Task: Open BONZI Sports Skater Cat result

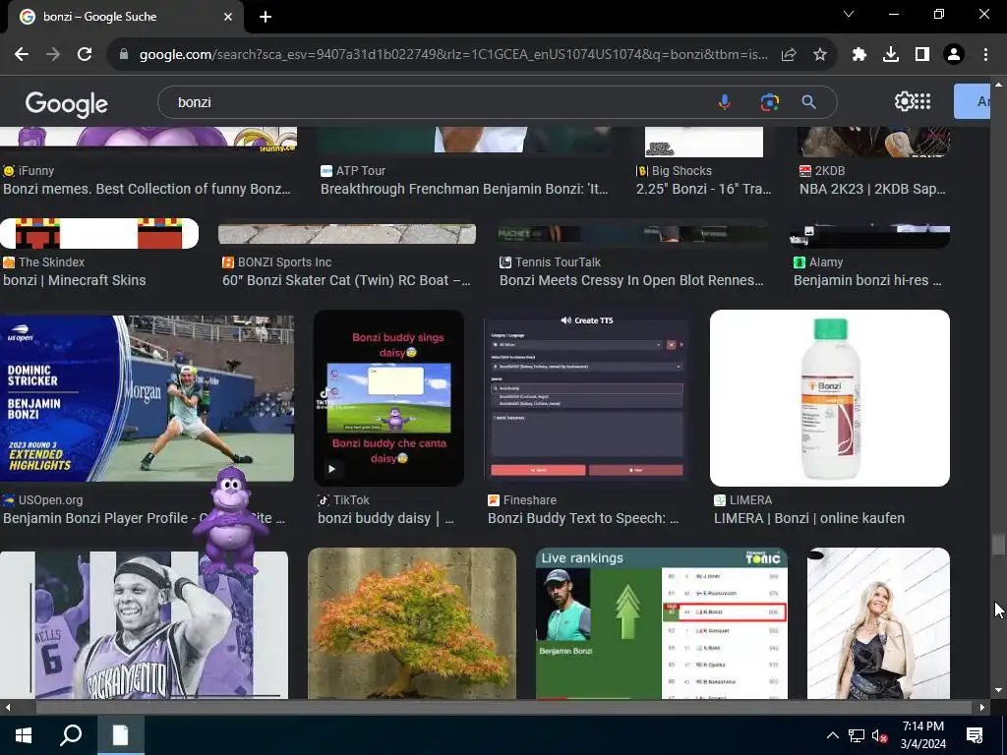Action: (346, 280)
